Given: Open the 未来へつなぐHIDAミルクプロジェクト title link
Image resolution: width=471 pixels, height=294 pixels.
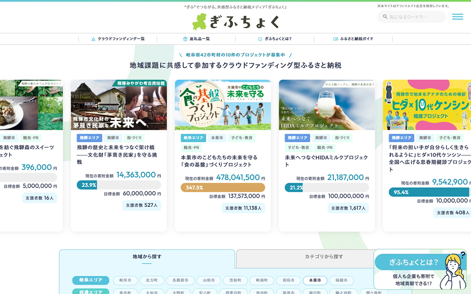Looking at the screenshot, I should (x=327, y=161).
